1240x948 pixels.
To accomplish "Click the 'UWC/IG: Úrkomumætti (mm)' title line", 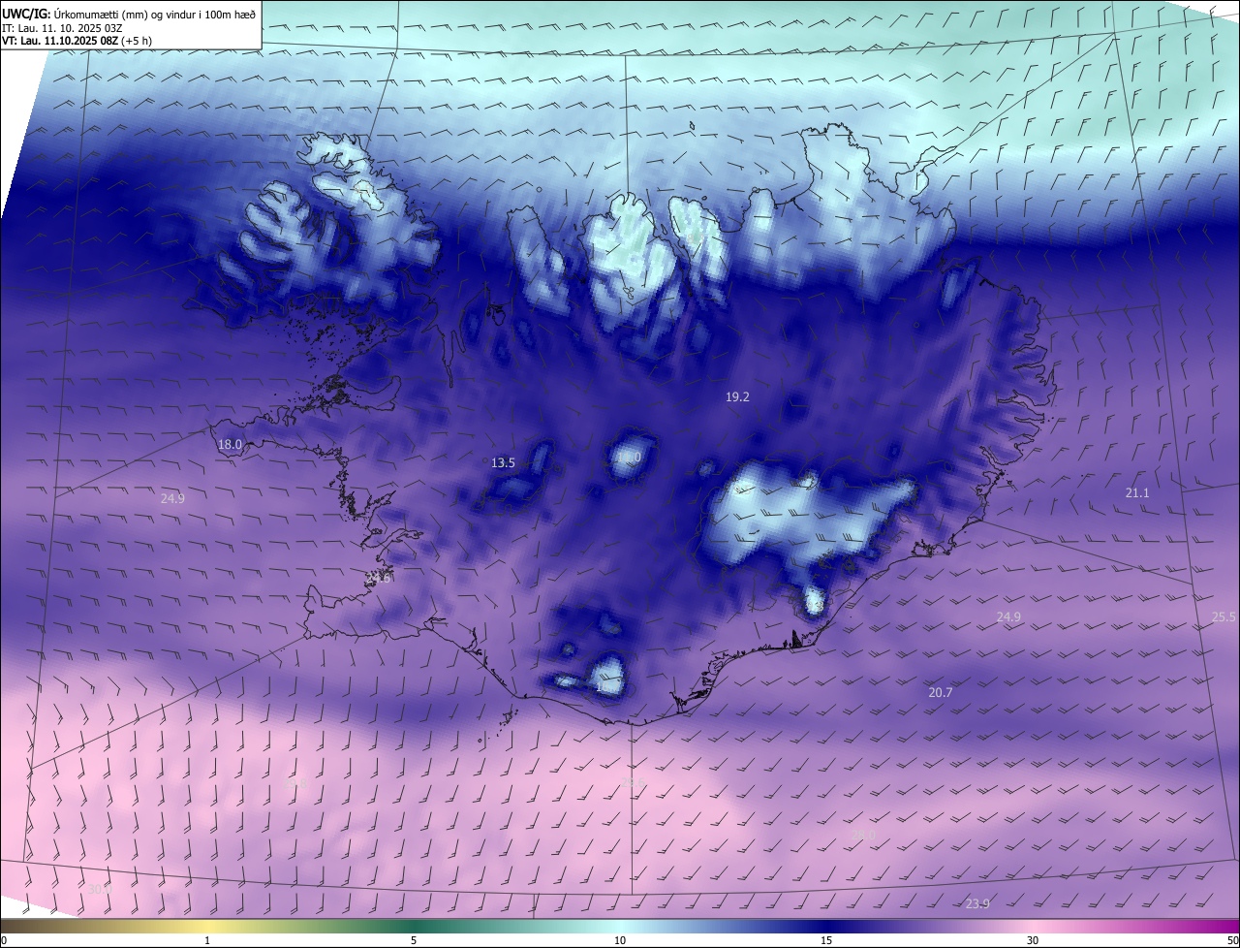I will (x=129, y=13).
